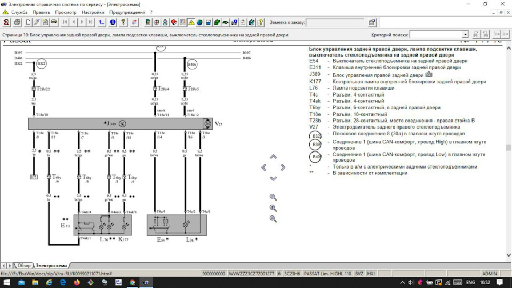This screenshot has height=288, width=512.
Task: Click the globe icon in toolbar
Action: [x=199, y=22]
